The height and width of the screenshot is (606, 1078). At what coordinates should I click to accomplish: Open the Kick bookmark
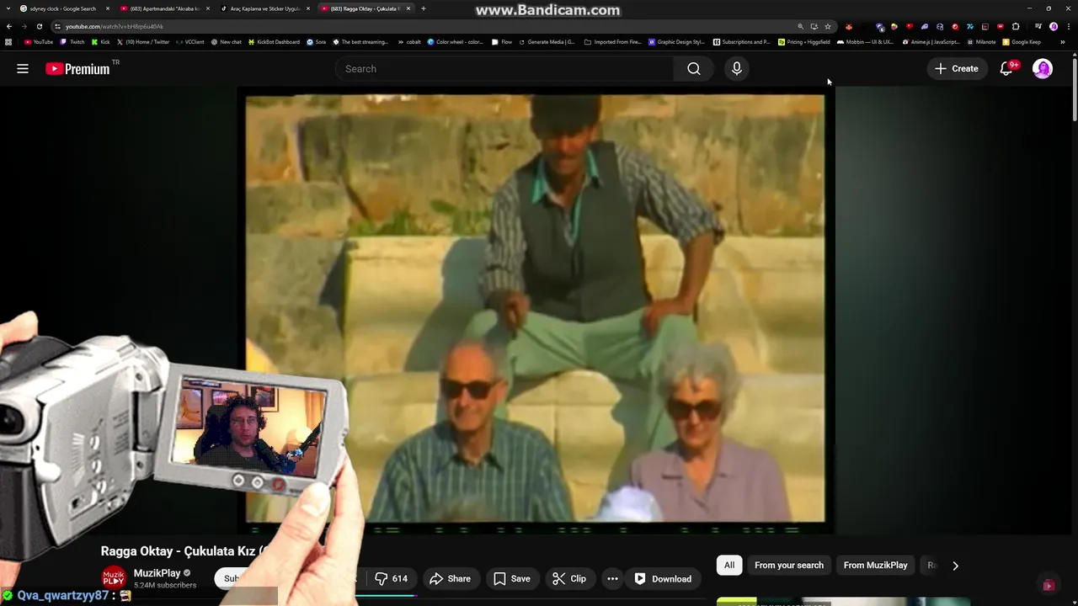point(101,41)
